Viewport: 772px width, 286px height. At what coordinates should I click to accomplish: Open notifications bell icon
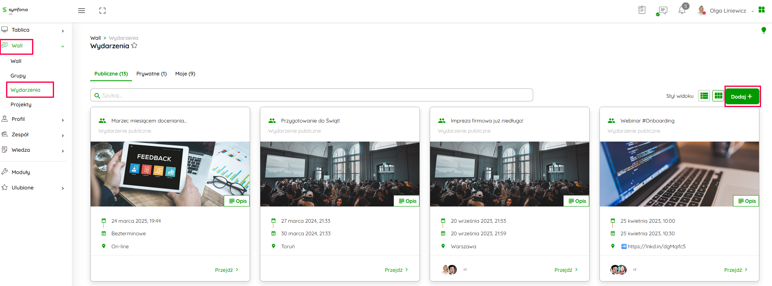[682, 11]
